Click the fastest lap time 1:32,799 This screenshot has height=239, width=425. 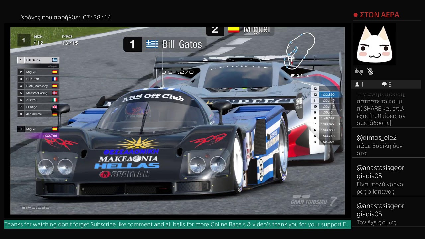[50, 136]
